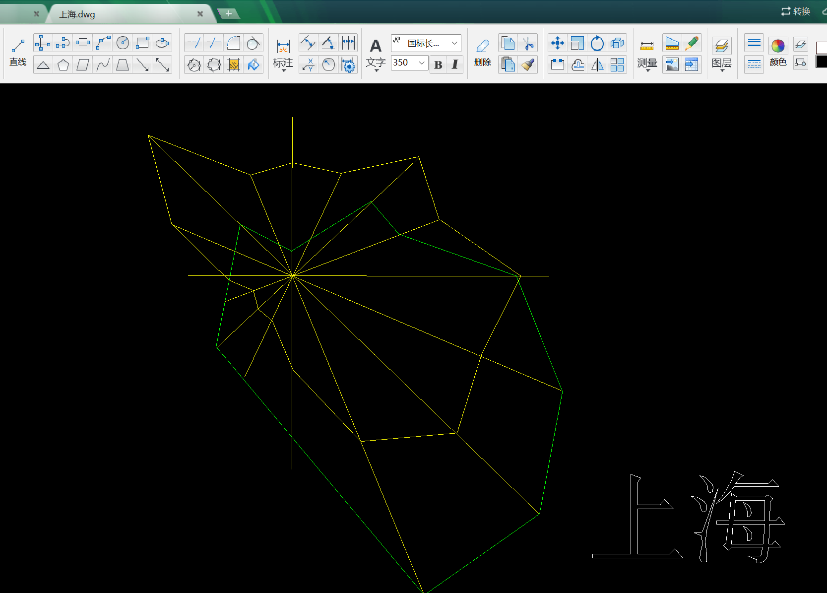Click the scissors cut icon

528,43
